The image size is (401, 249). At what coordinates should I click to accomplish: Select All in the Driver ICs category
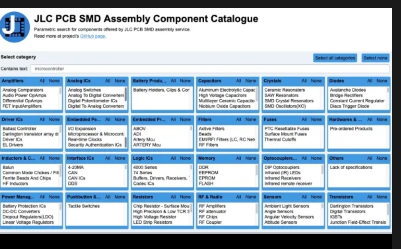(x=42, y=119)
